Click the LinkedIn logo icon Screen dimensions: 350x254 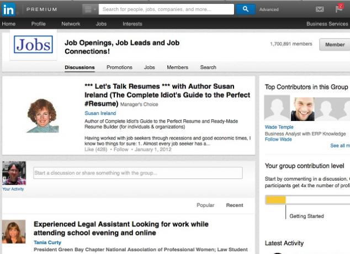click(x=8, y=9)
